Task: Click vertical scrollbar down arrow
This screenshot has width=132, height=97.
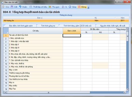Action: 128,90
